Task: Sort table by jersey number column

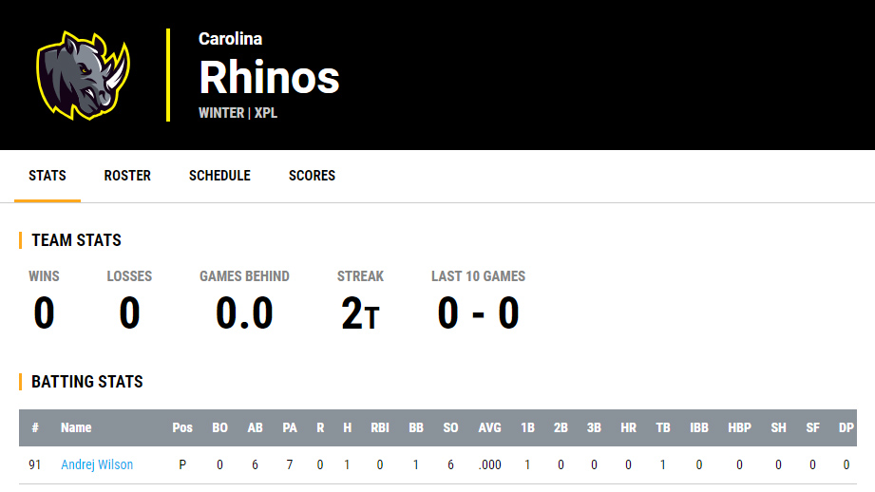Action: point(35,427)
